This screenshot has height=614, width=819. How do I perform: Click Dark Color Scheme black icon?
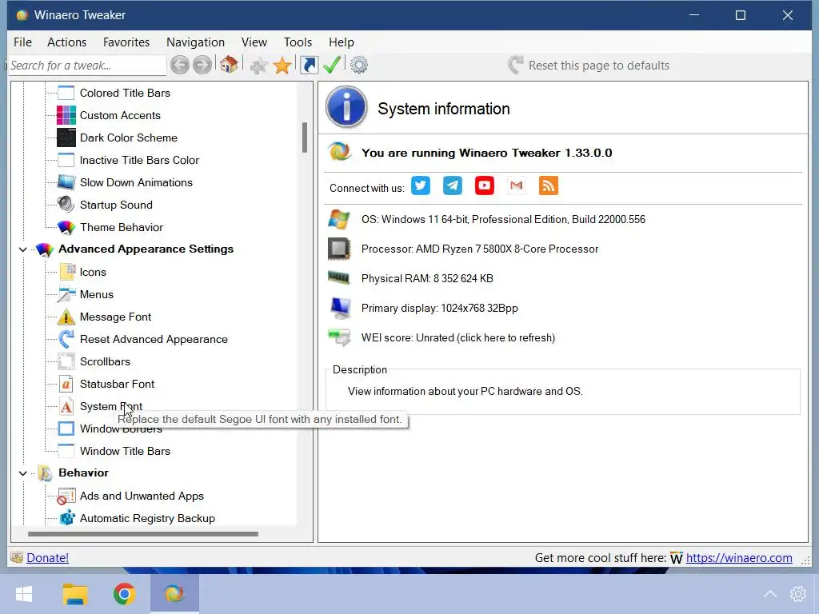(66, 138)
